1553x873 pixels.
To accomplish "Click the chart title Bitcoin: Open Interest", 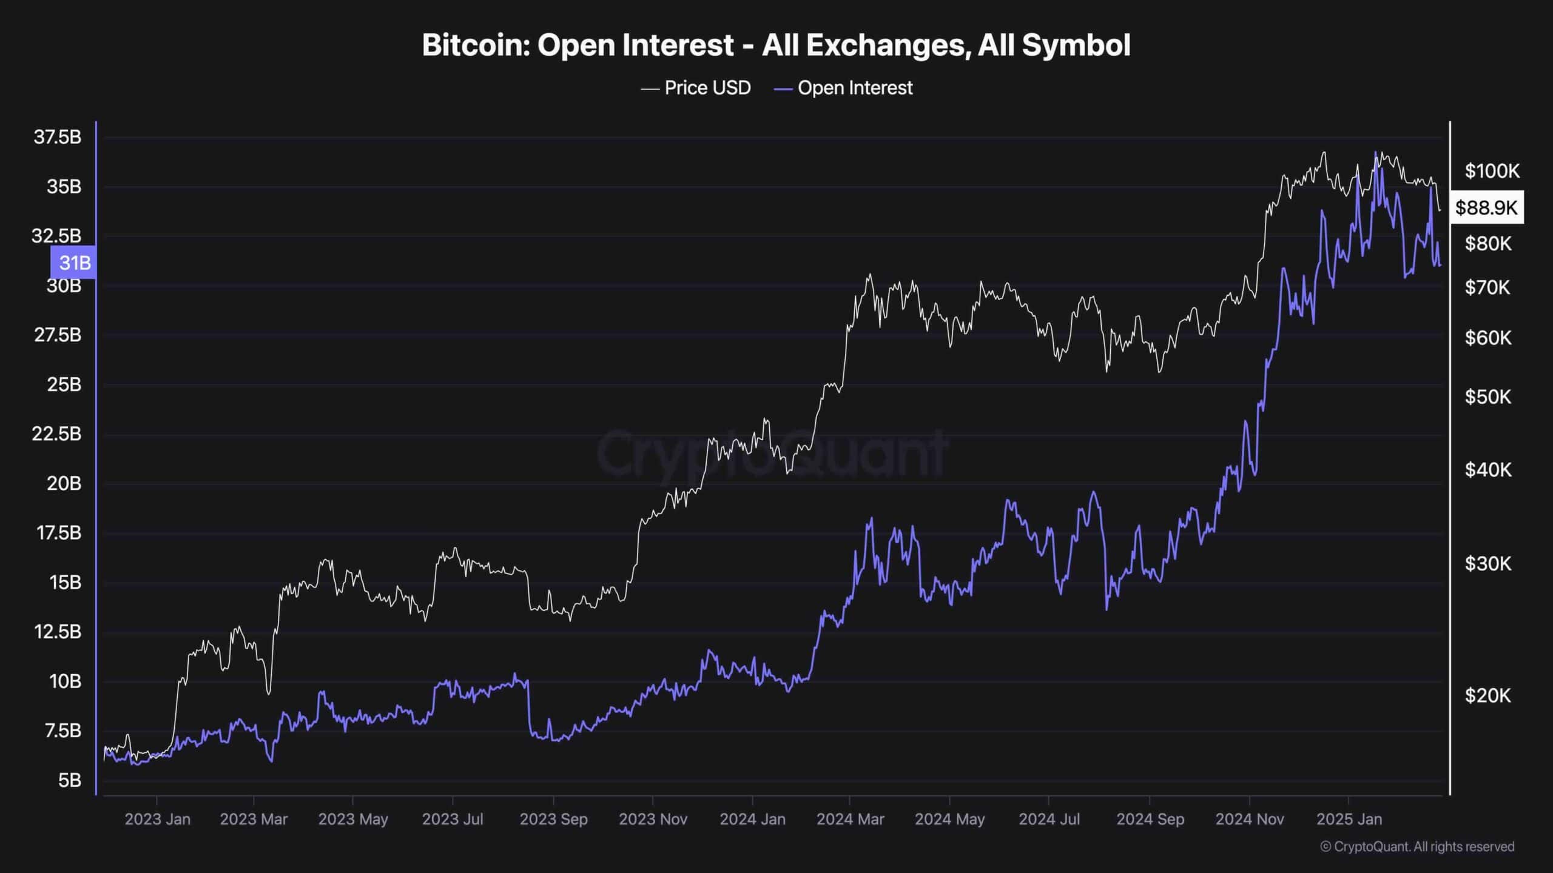I will click(776, 45).
